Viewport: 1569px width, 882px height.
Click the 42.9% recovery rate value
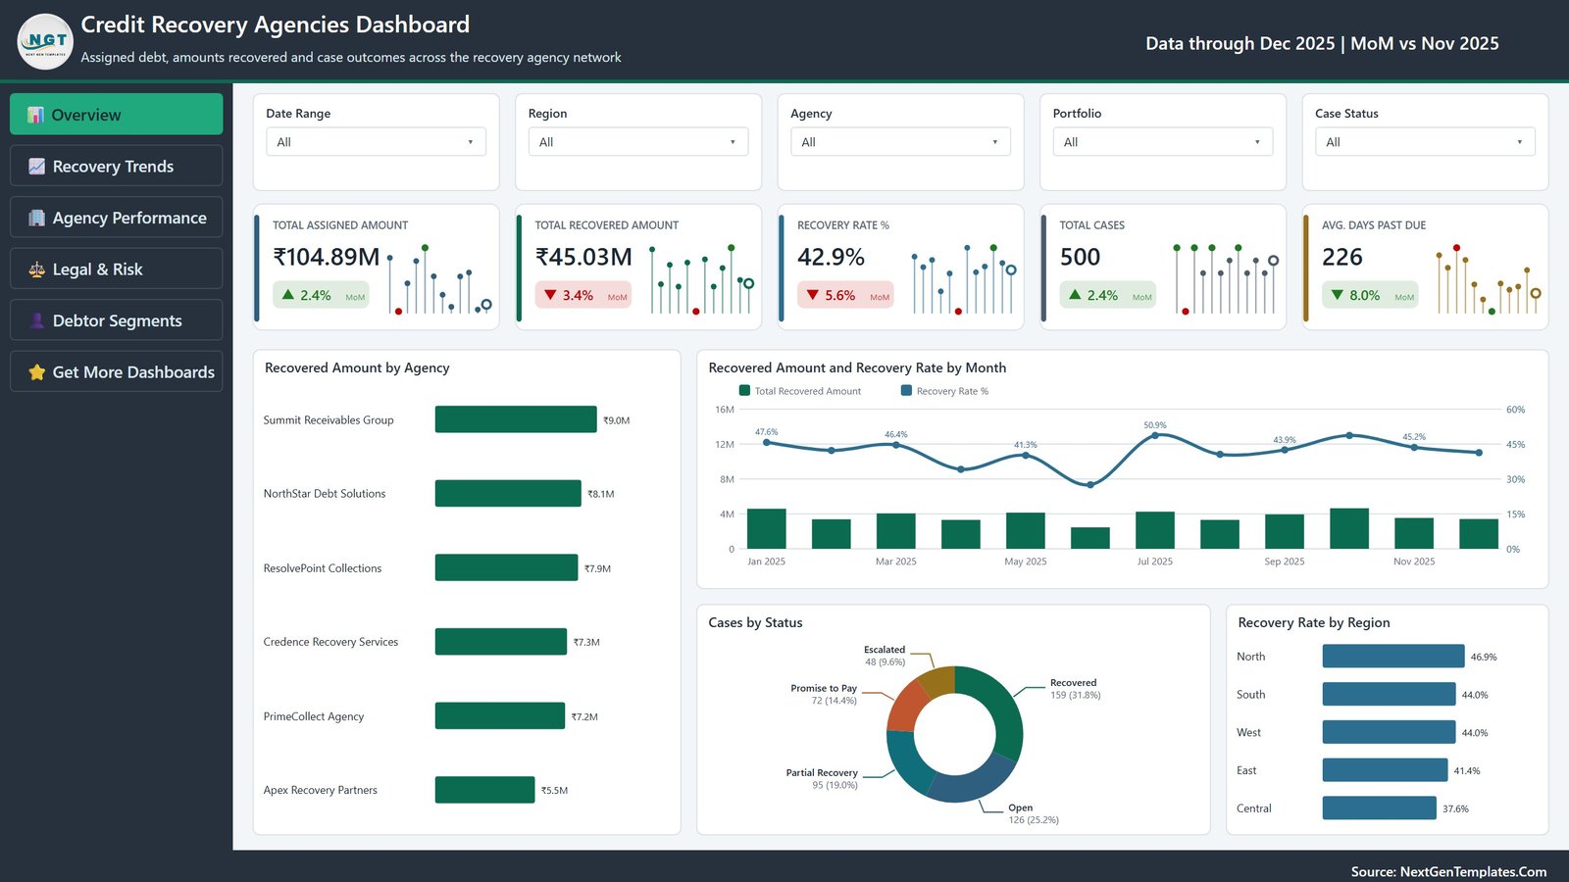coord(832,257)
